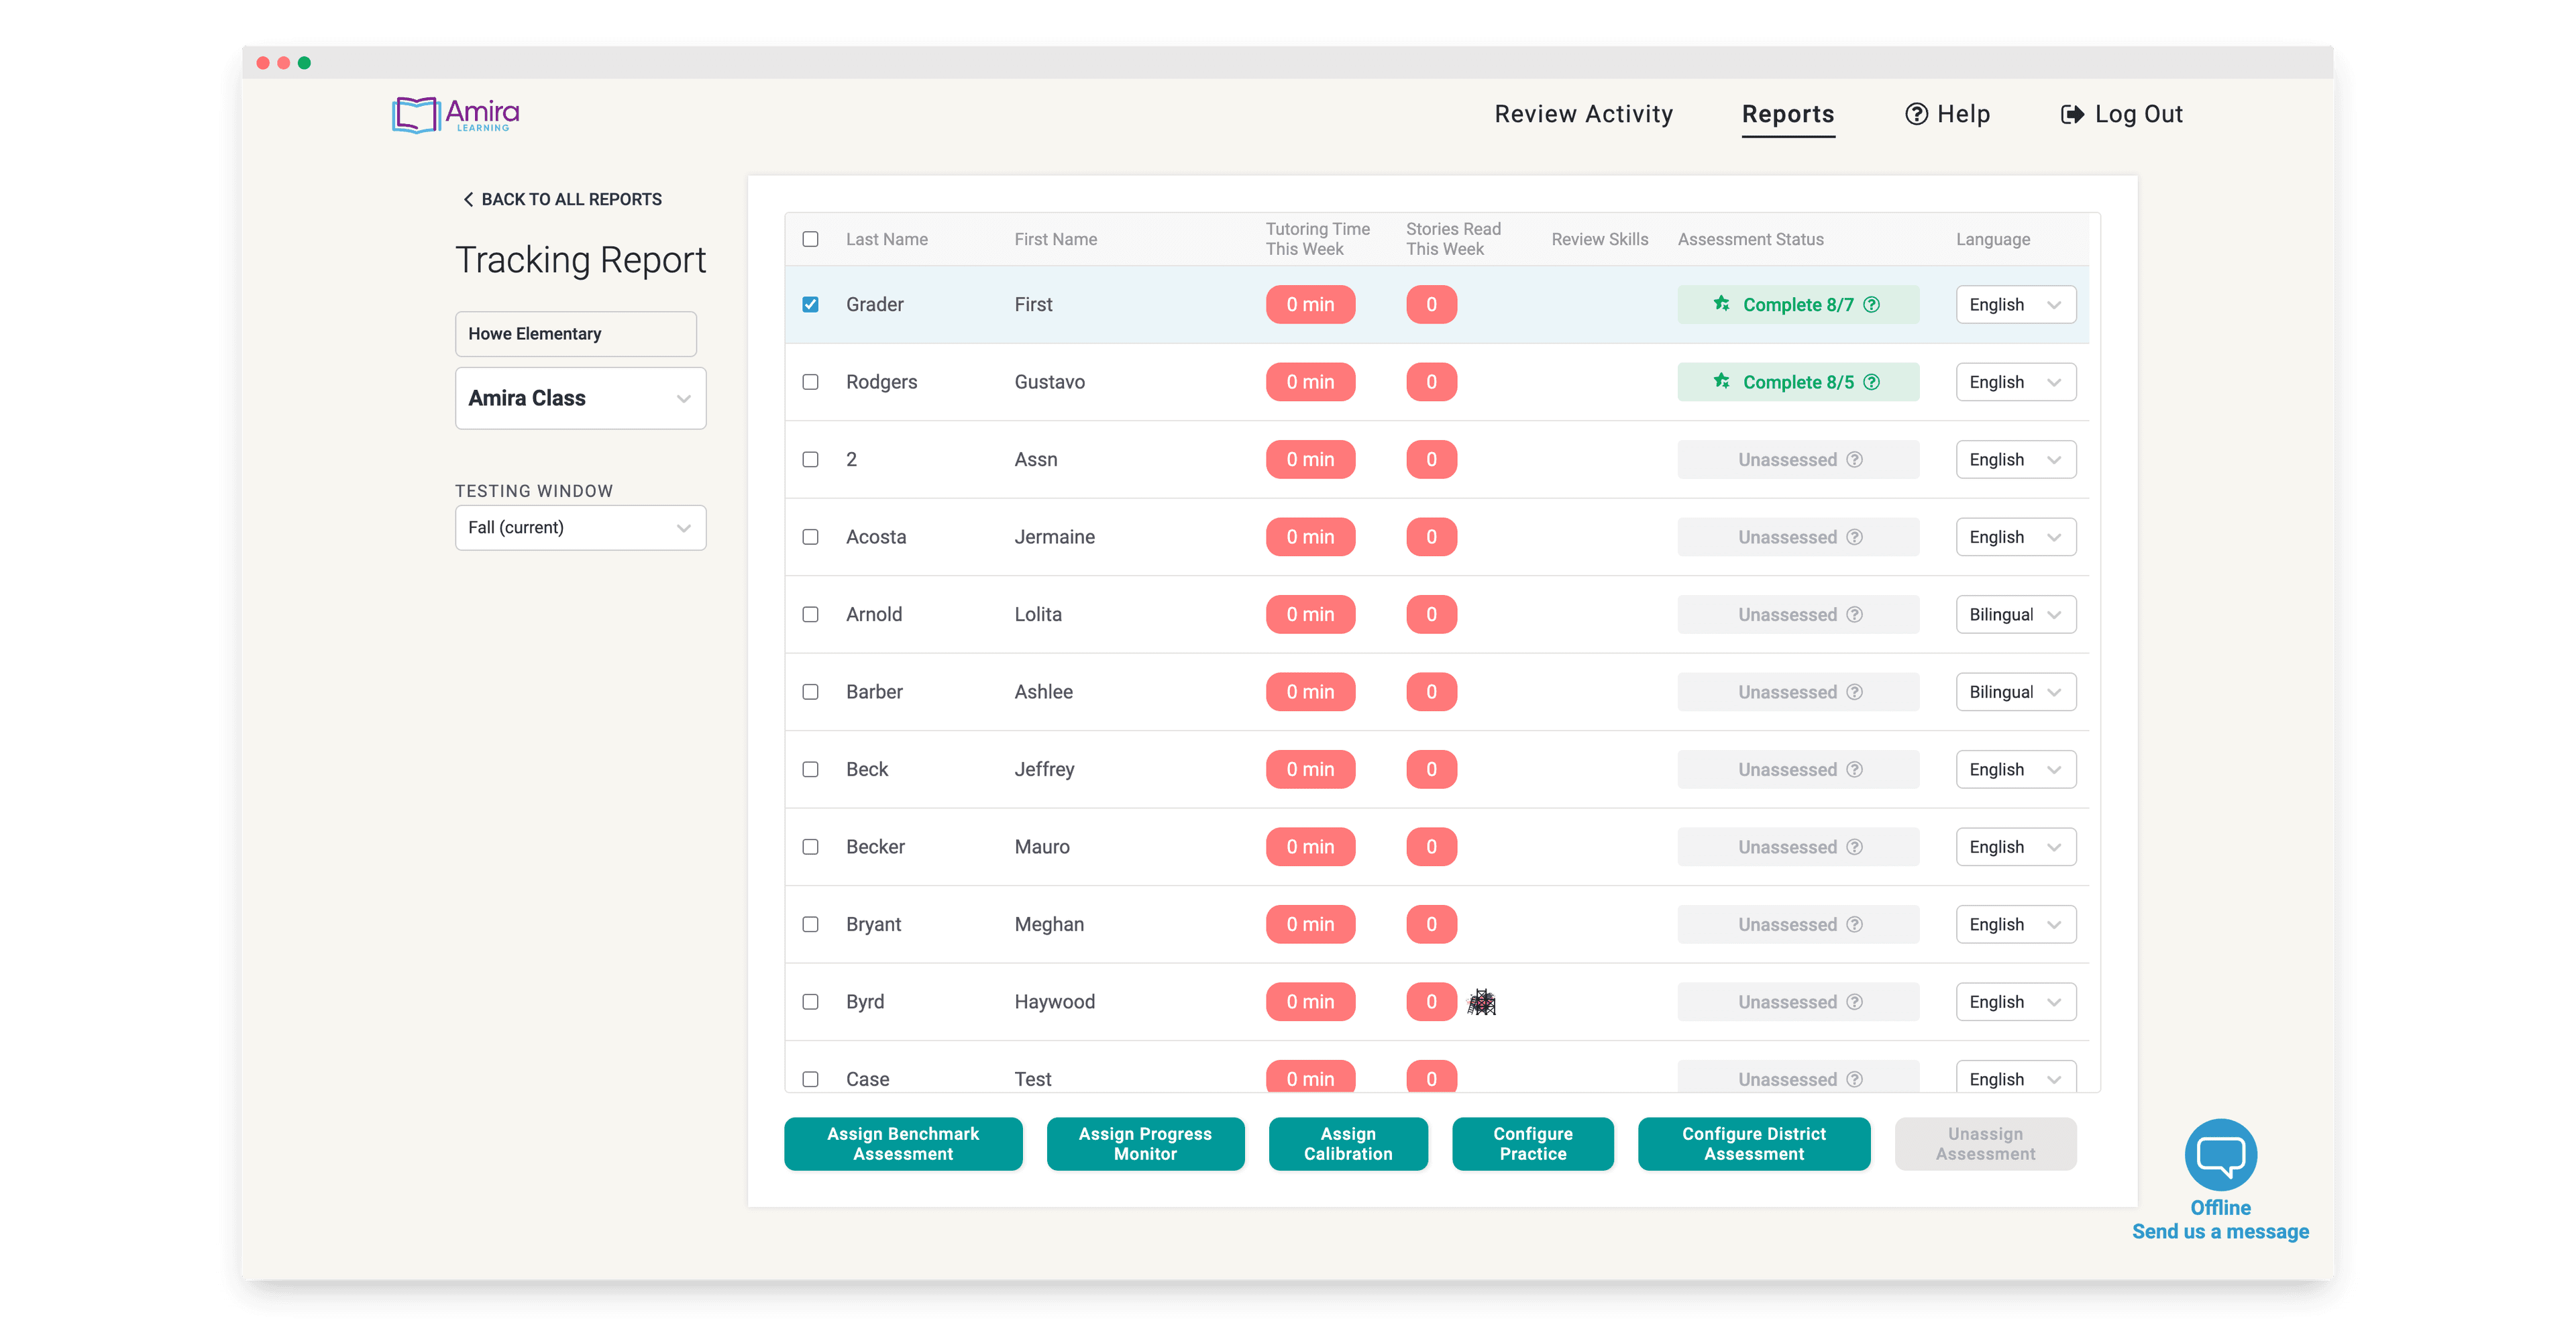This screenshot has height=1325, width=2576.
Task: Click the Unassessed badge for Becker Mauro
Action: (x=1798, y=847)
